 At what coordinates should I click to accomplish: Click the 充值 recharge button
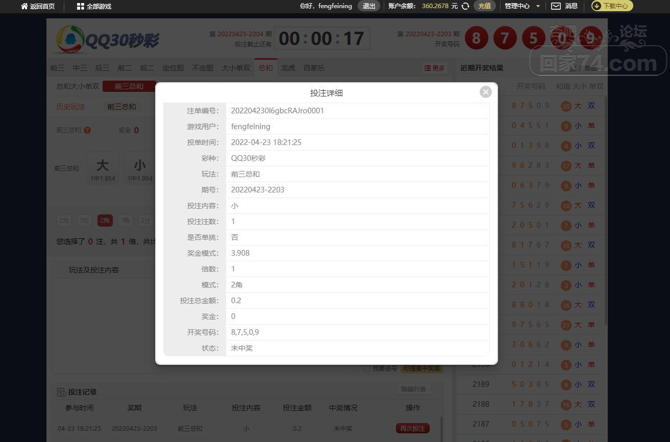[x=484, y=6]
